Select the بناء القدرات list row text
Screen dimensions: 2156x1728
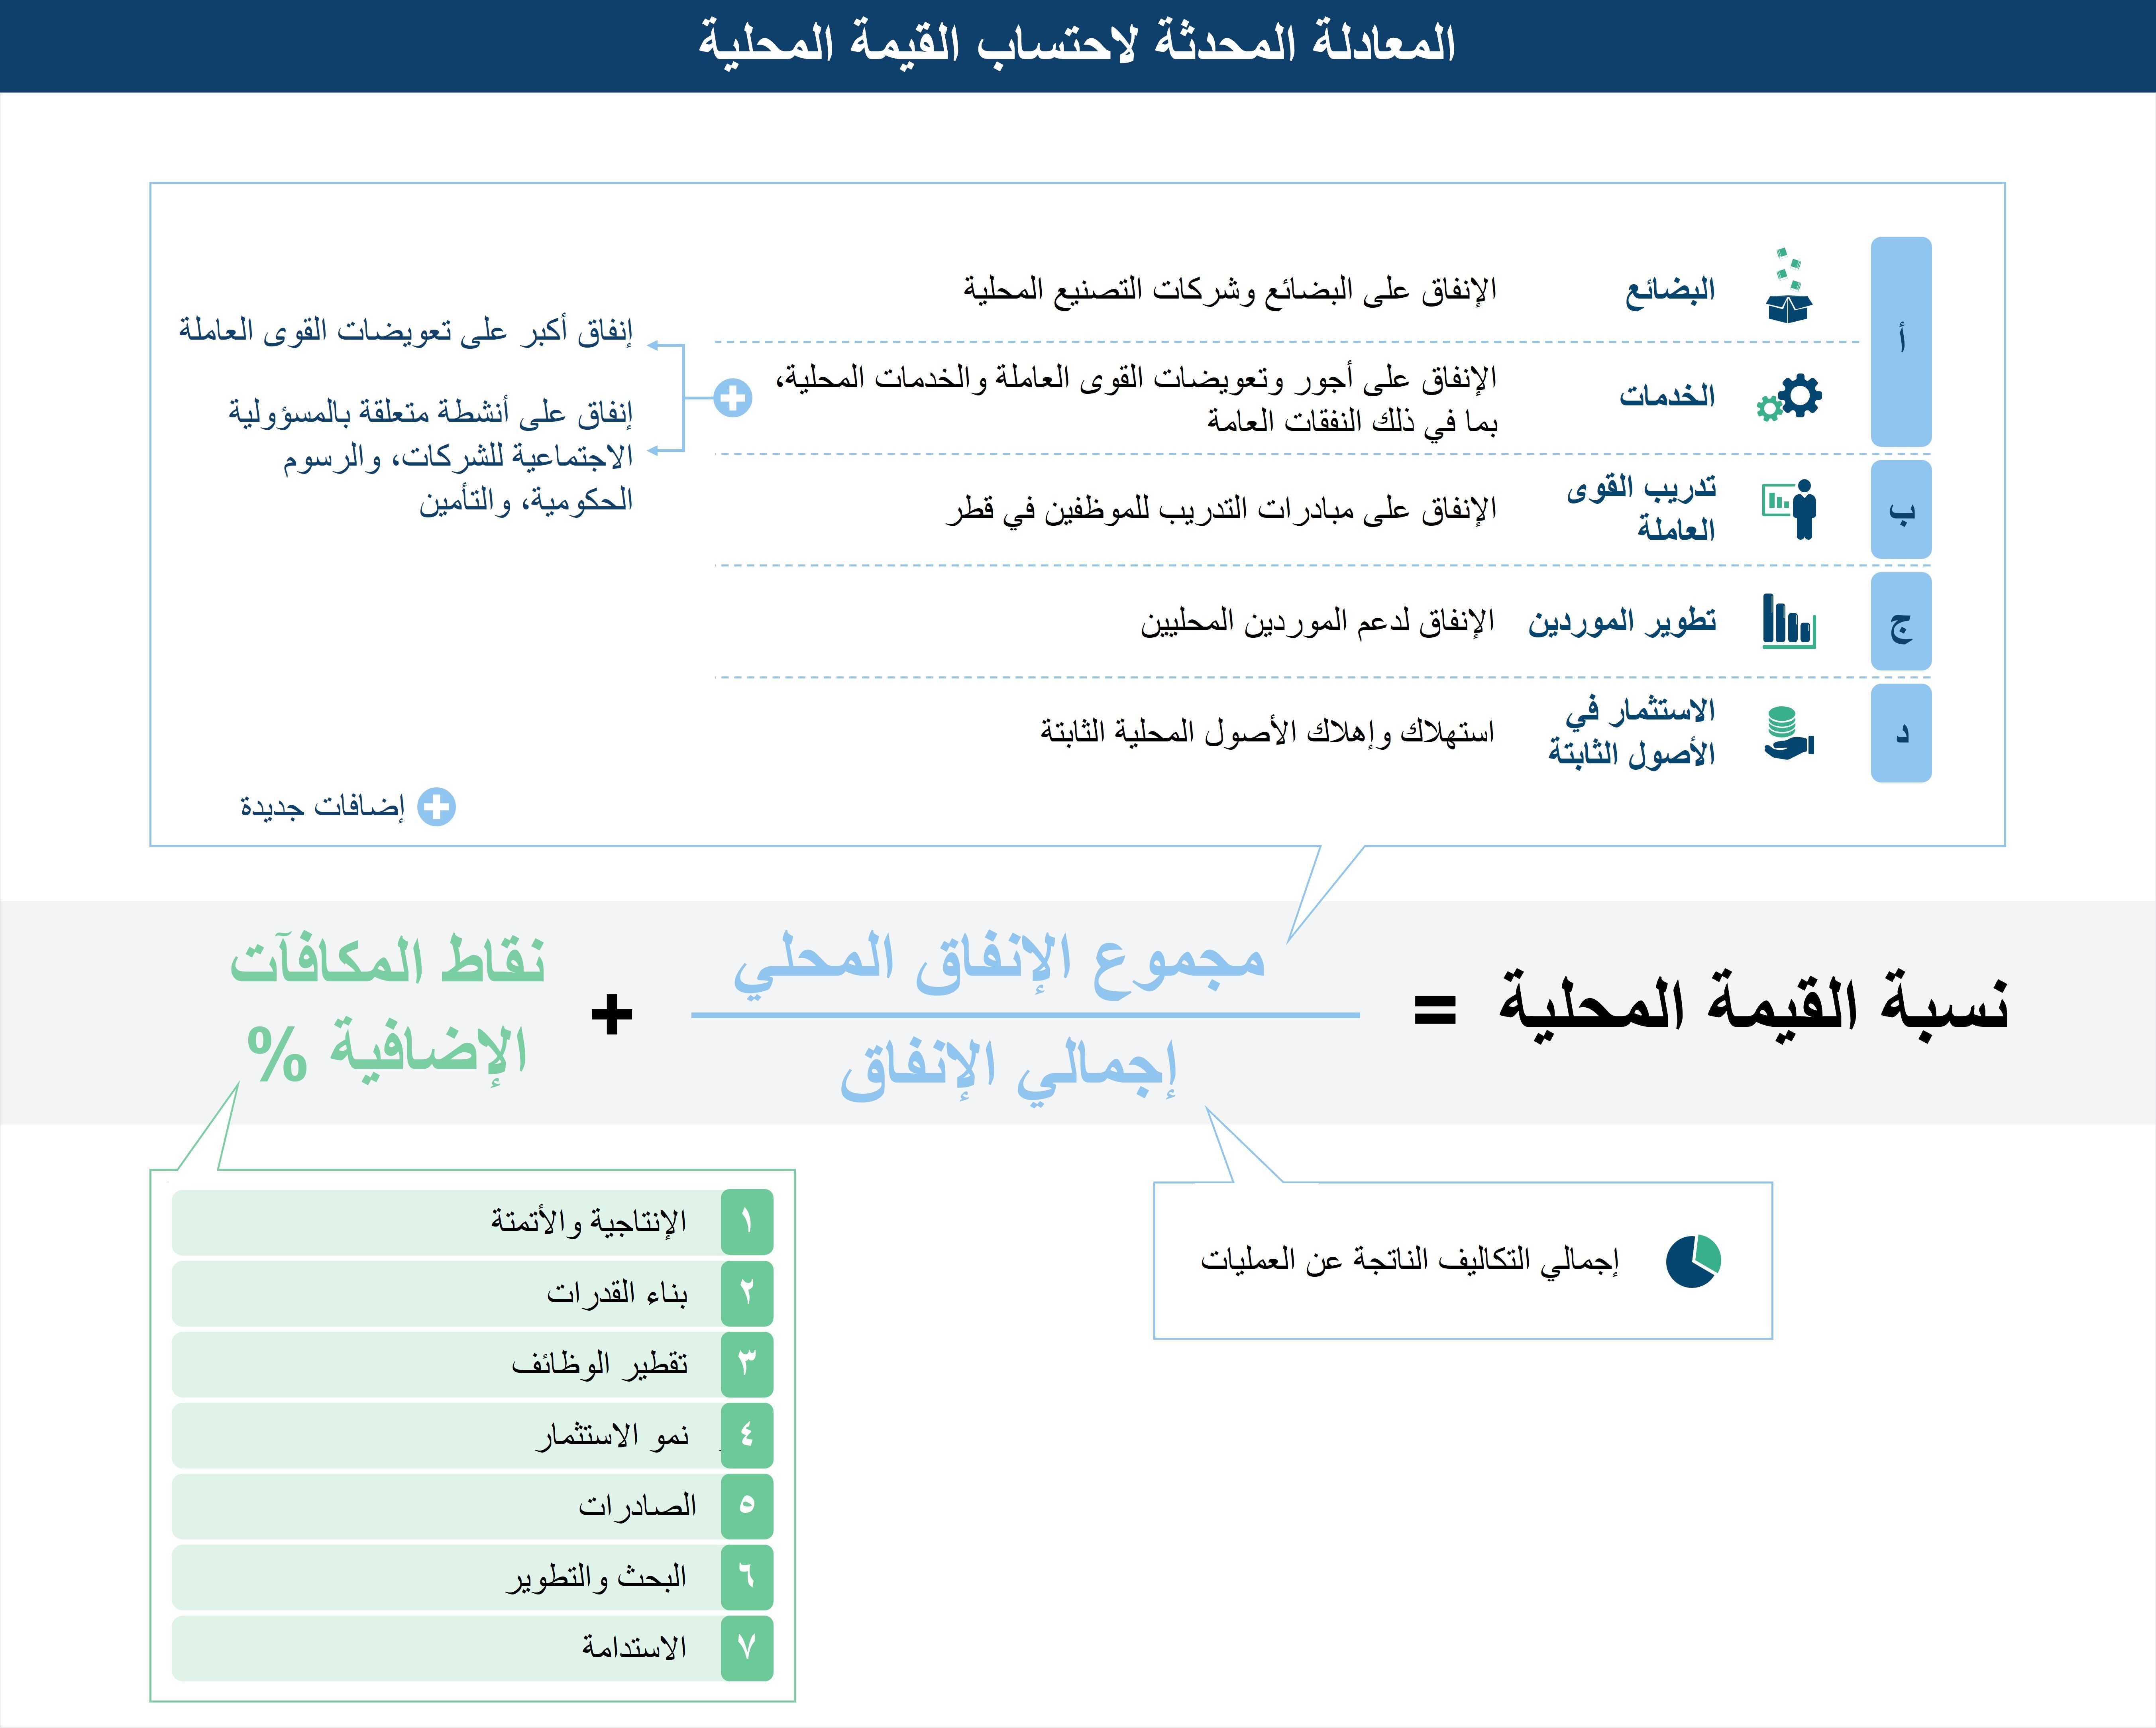pos(617,1293)
